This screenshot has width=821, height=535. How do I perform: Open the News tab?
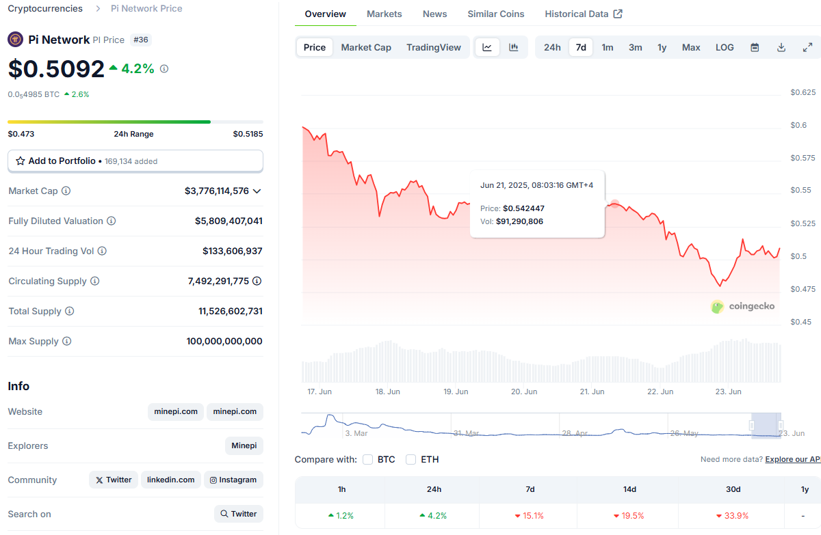(435, 14)
